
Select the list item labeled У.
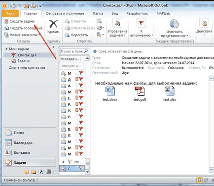[72, 111]
